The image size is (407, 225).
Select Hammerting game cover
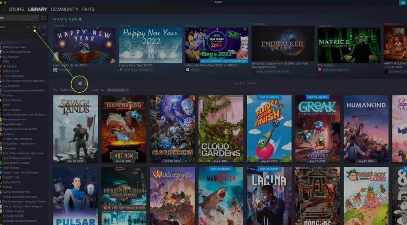pos(124,129)
